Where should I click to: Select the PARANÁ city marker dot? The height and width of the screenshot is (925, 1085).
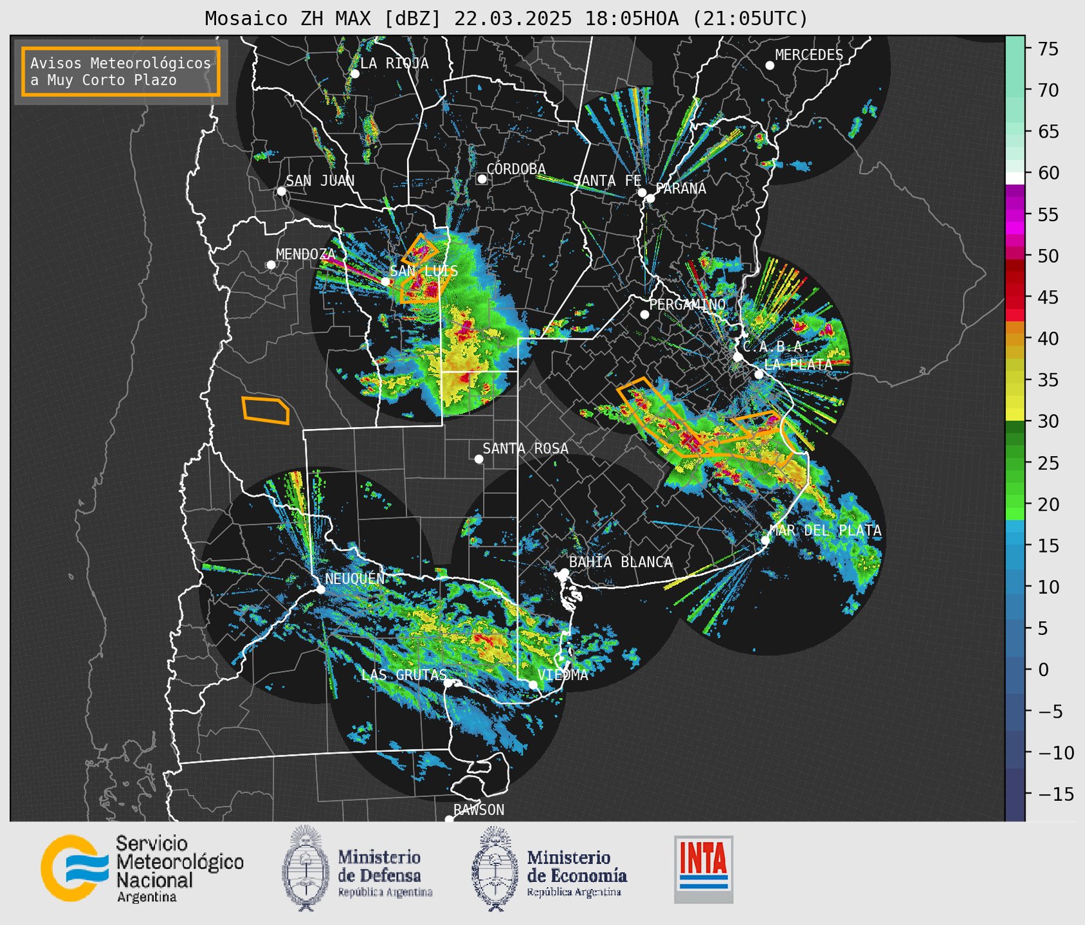[650, 198]
